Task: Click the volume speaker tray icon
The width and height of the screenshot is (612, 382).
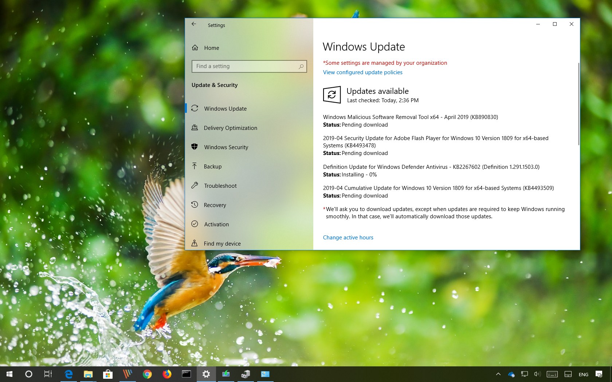Action: point(537,374)
